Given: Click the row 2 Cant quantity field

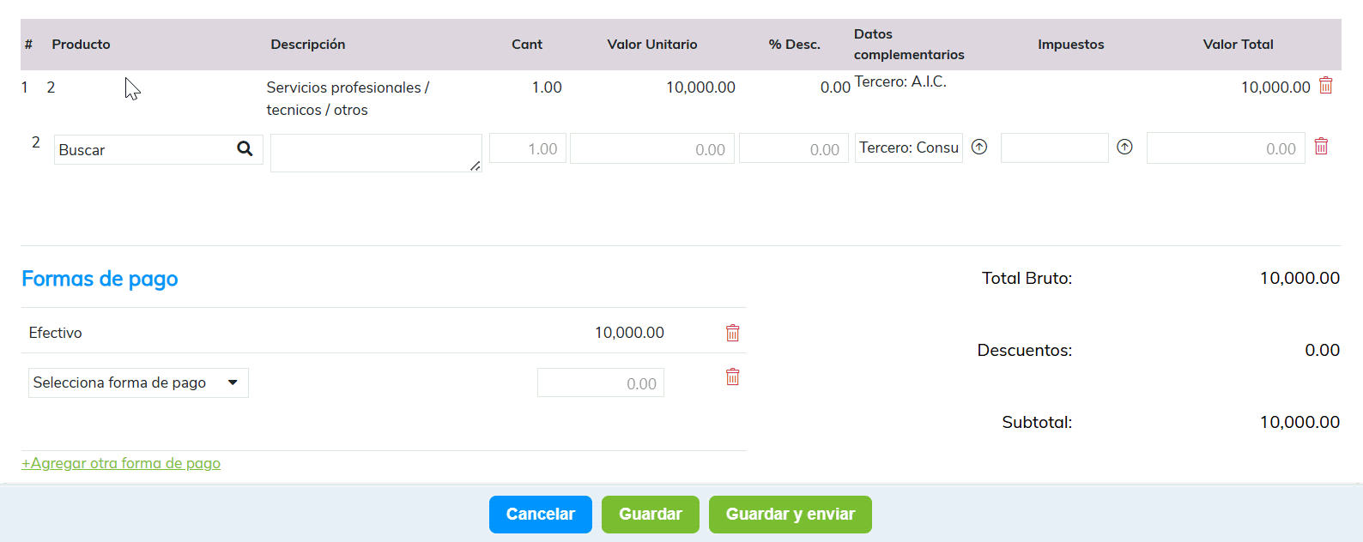Looking at the screenshot, I should [x=527, y=148].
